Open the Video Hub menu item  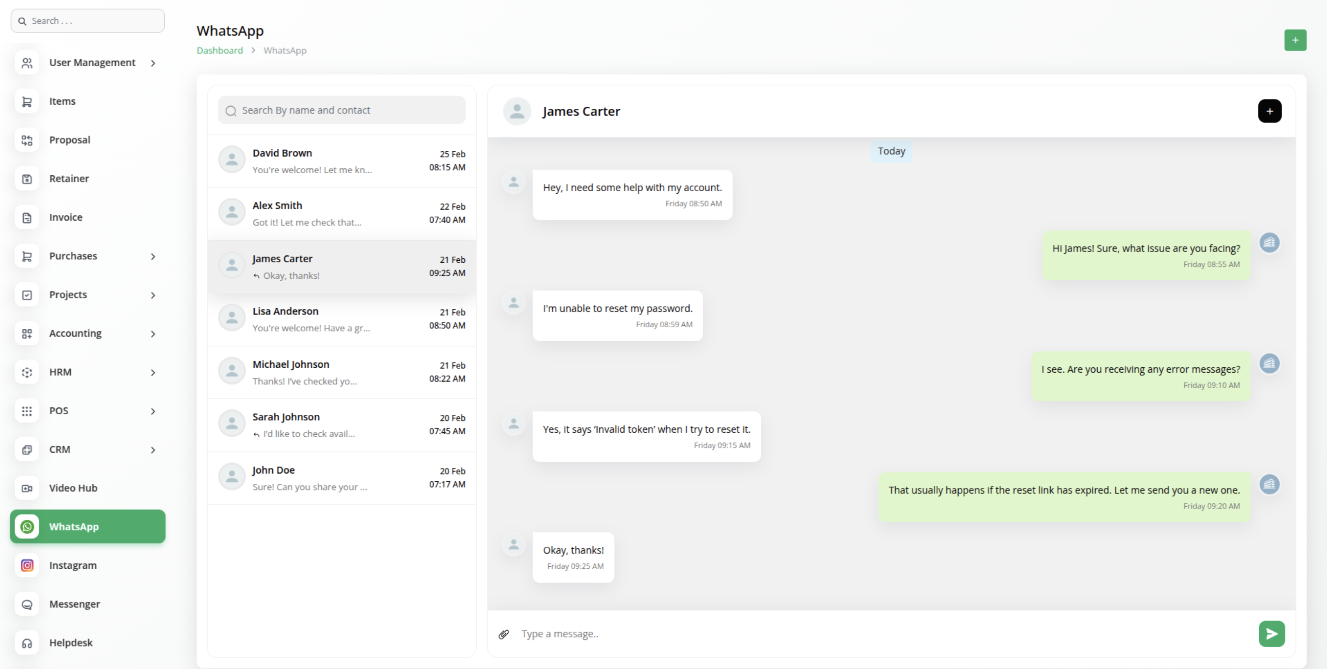pyautogui.click(x=88, y=488)
